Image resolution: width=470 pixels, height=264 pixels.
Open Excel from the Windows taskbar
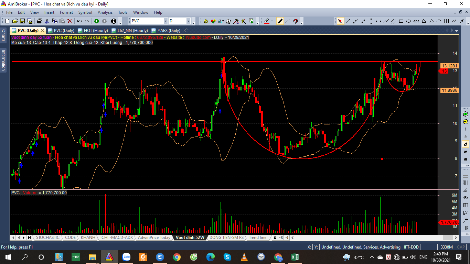pyautogui.click(x=295, y=257)
